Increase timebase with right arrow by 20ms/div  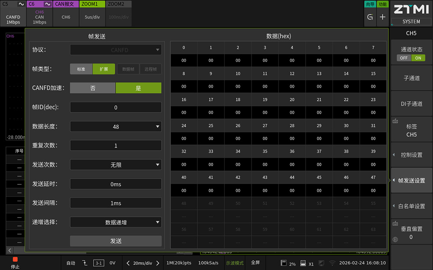click(x=158, y=263)
